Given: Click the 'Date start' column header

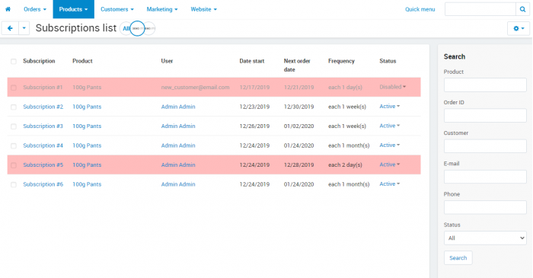Looking at the screenshot, I should (252, 61).
